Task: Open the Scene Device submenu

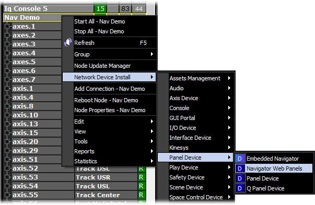Action: point(196,187)
